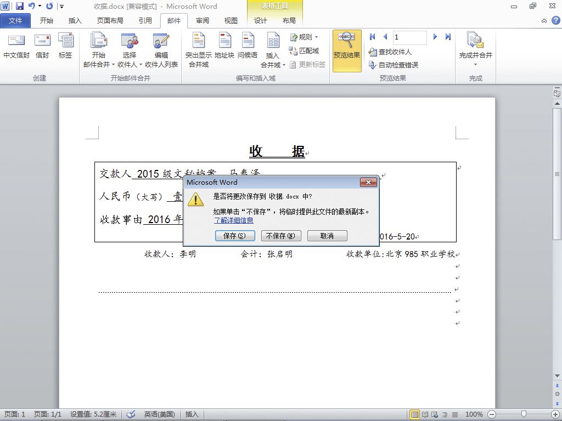Viewport: 562px width, 421px height.
Task: Switch to the Home (开始) tab
Action: point(47,21)
